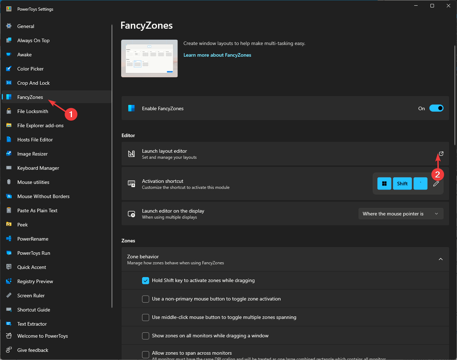Turn off the Enable FancyZones toggle
457x360 pixels.
pyautogui.click(x=436, y=108)
